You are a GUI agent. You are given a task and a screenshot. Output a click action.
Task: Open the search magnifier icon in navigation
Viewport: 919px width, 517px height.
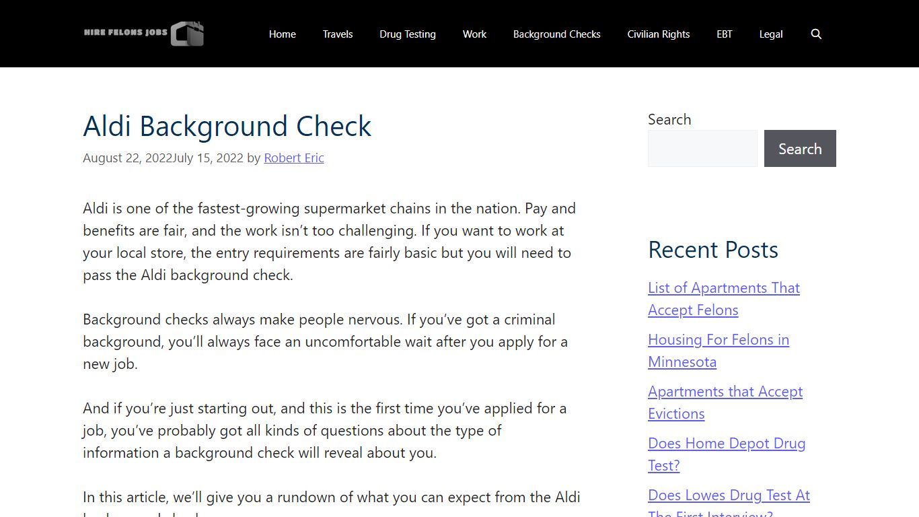pyautogui.click(x=816, y=34)
